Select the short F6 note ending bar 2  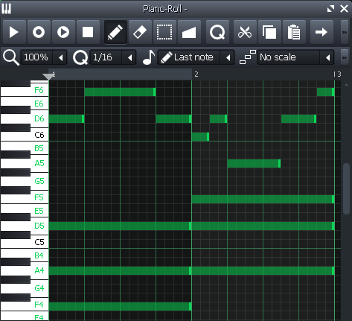pyautogui.click(x=326, y=92)
